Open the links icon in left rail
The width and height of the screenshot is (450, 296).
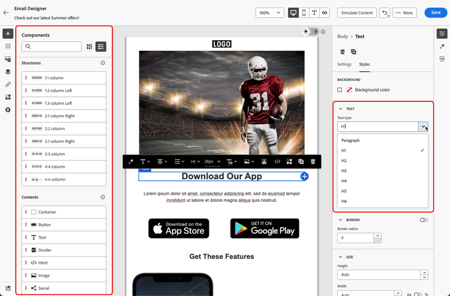8,84
